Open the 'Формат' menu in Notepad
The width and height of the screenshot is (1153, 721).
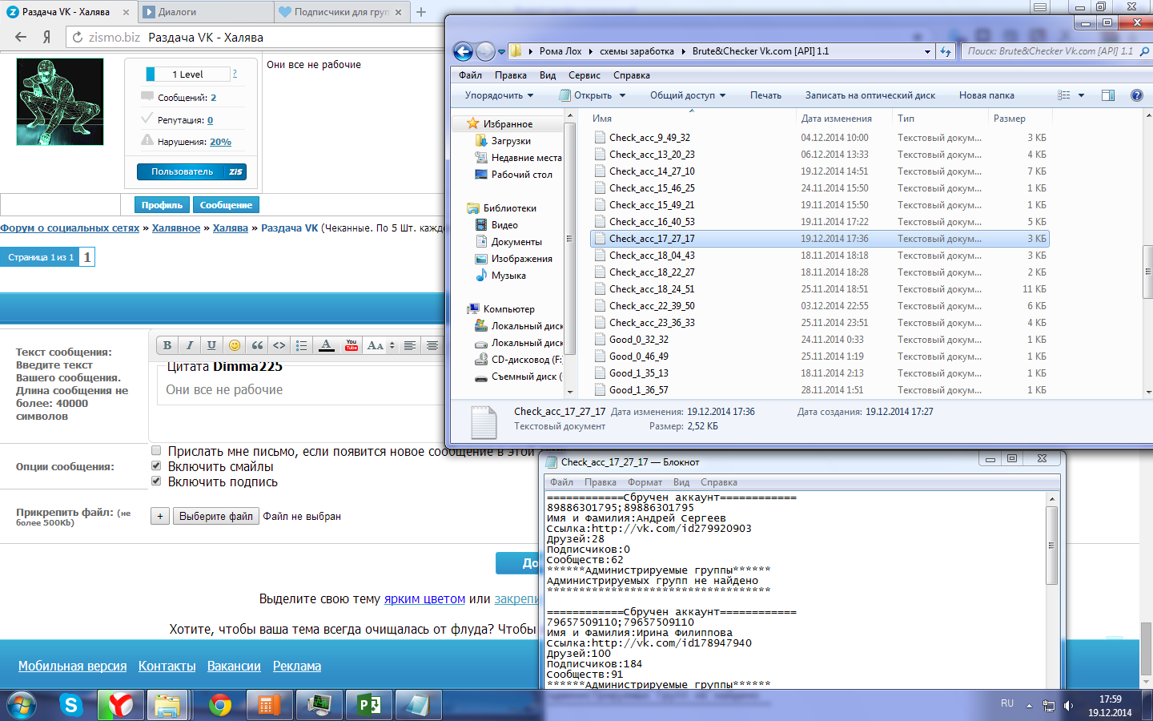(x=645, y=482)
